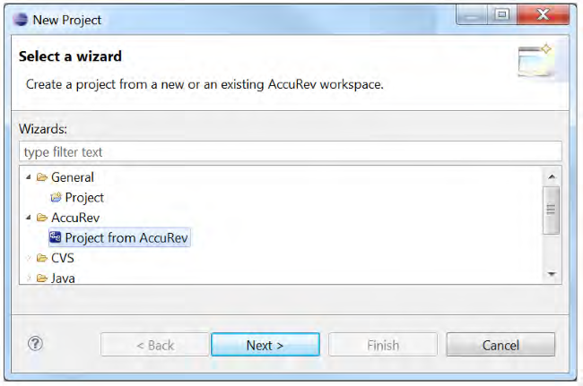583x386 pixels.
Task: Focus the type filter text field
Action: (290, 151)
